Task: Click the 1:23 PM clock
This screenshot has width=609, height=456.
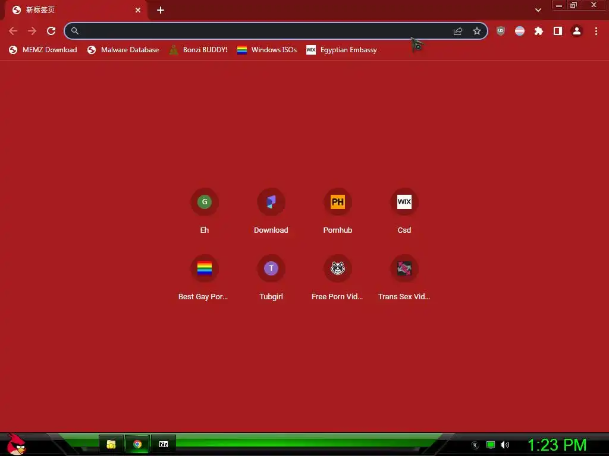Action: pyautogui.click(x=557, y=445)
